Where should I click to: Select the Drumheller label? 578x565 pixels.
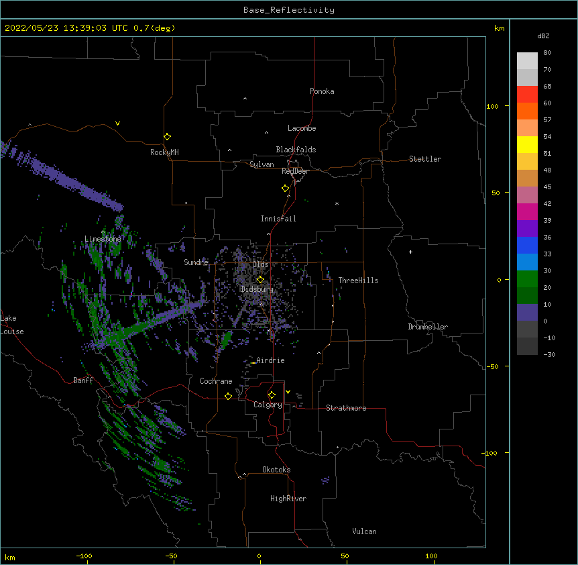428,327
